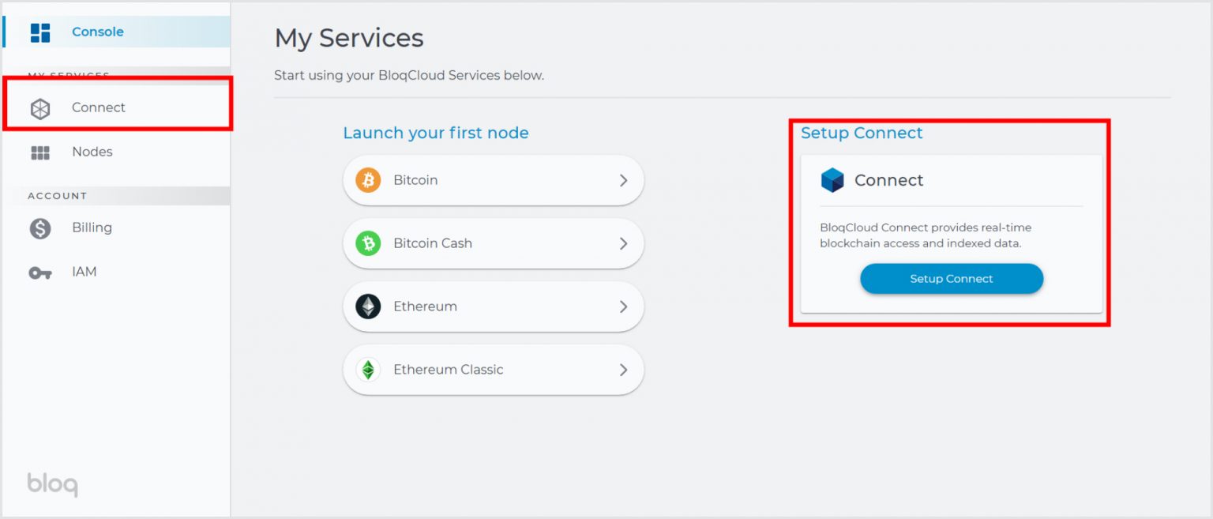Open the Ethereum node option

[493, 306]
